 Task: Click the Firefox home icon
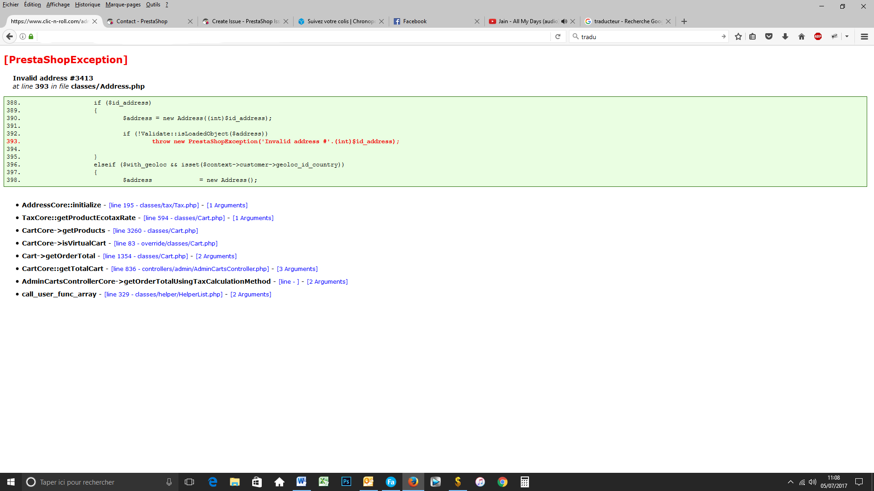802,36
